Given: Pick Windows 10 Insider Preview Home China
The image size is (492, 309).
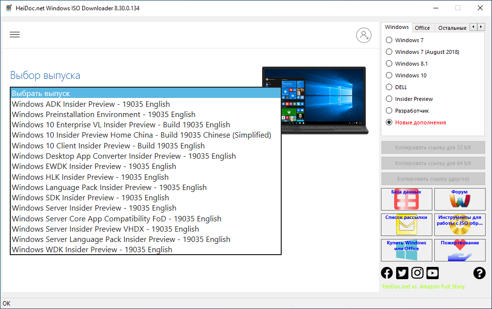Looking at the screenshot, I should click(x=146, y=135).
